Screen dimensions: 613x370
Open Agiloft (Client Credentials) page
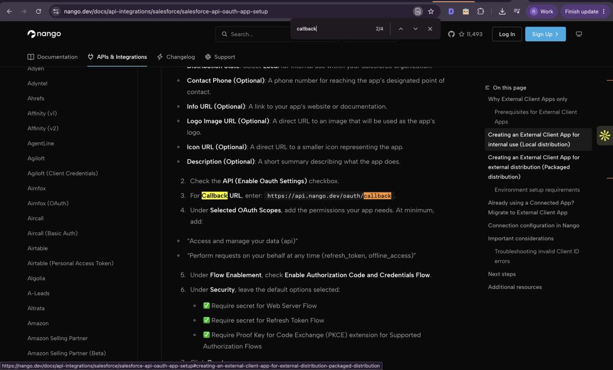(62, 174)
